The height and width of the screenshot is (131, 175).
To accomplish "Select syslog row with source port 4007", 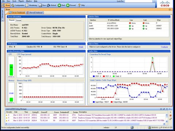I will [x=86, y=115].
